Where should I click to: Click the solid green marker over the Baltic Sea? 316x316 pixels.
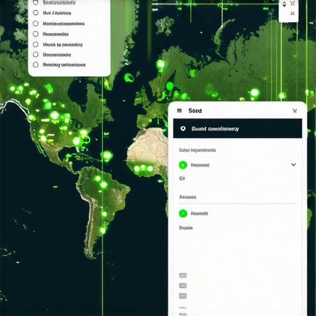click(170, 86)
